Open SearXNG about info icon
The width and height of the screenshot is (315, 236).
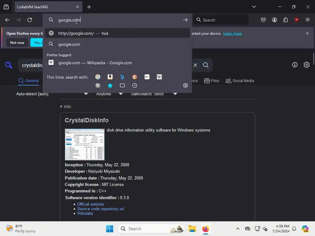[x=295, y=65]
